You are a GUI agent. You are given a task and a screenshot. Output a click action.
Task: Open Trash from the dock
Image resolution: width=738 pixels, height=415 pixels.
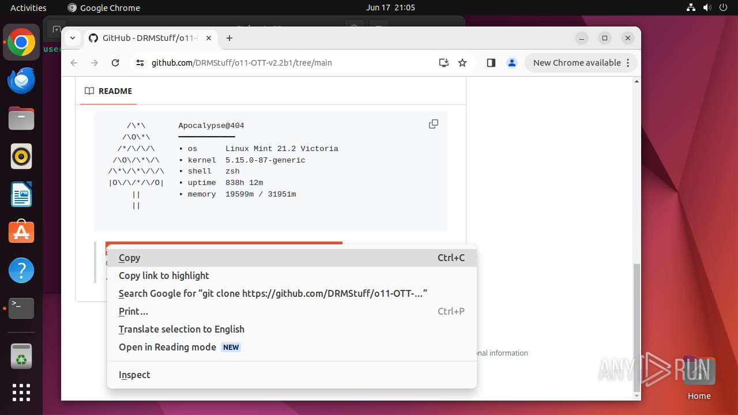[x=21, y=356]
